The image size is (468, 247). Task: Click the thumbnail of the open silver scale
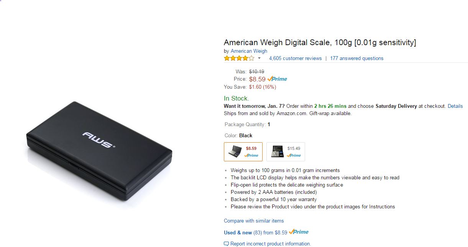[x=278, y=151]
